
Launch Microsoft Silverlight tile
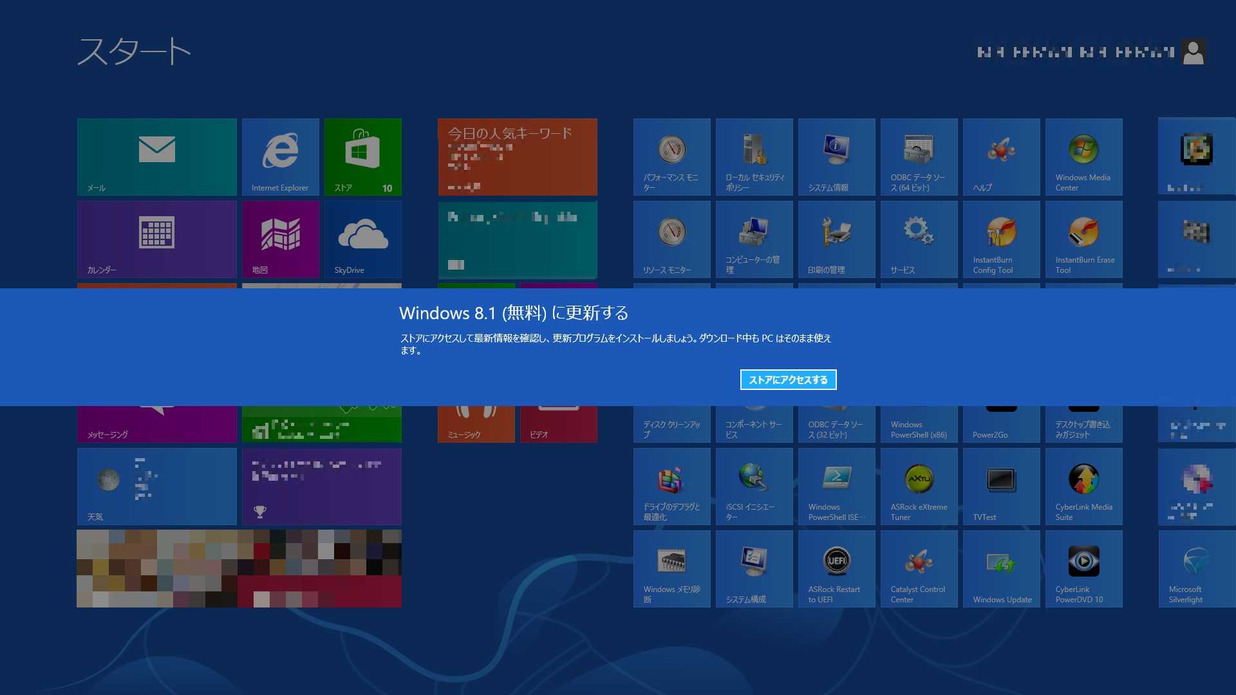(x=1197, y=569)
